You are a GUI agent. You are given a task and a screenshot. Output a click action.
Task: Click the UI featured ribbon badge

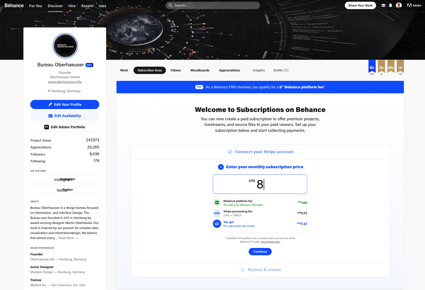coord(400,66)
